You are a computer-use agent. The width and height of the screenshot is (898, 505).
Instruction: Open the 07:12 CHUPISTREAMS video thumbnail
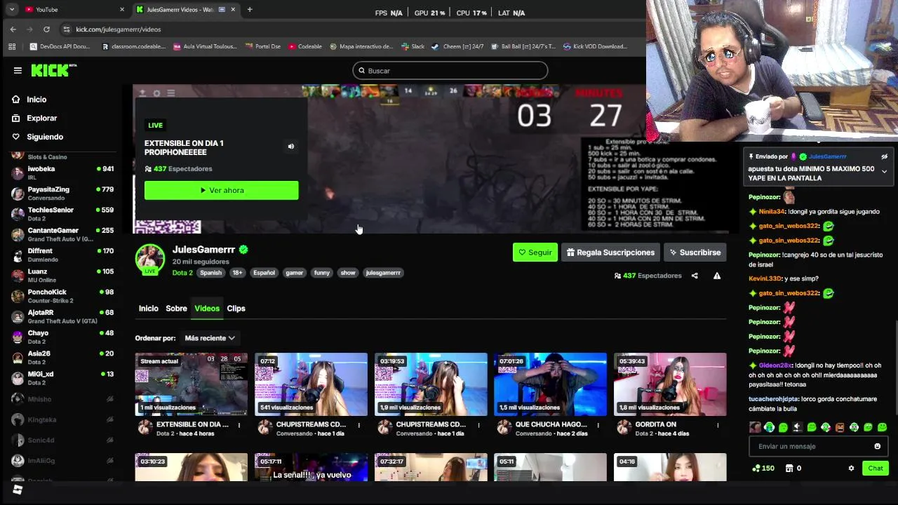point(311,384)
